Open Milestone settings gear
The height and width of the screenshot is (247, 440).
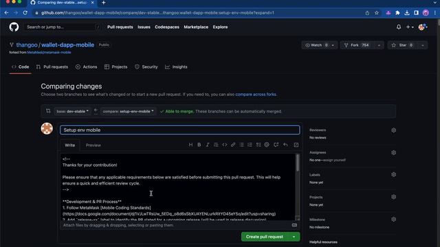(x=393, y=220)
